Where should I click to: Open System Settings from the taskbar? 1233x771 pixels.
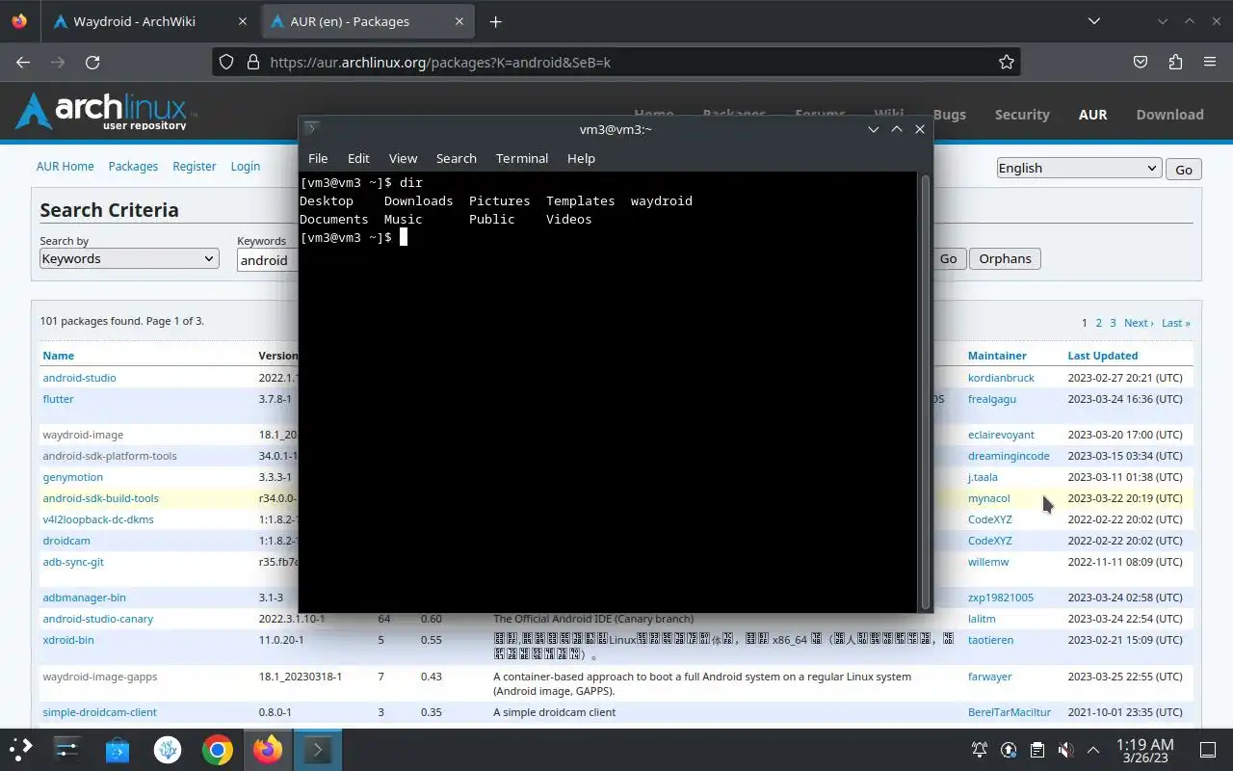(66, 749)
